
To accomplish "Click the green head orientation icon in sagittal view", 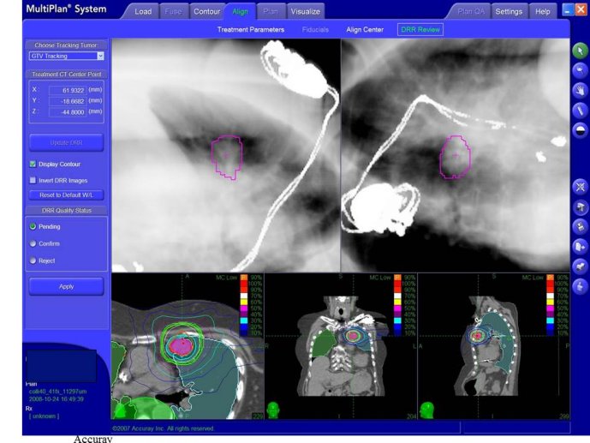I will [x=426, y=410].
